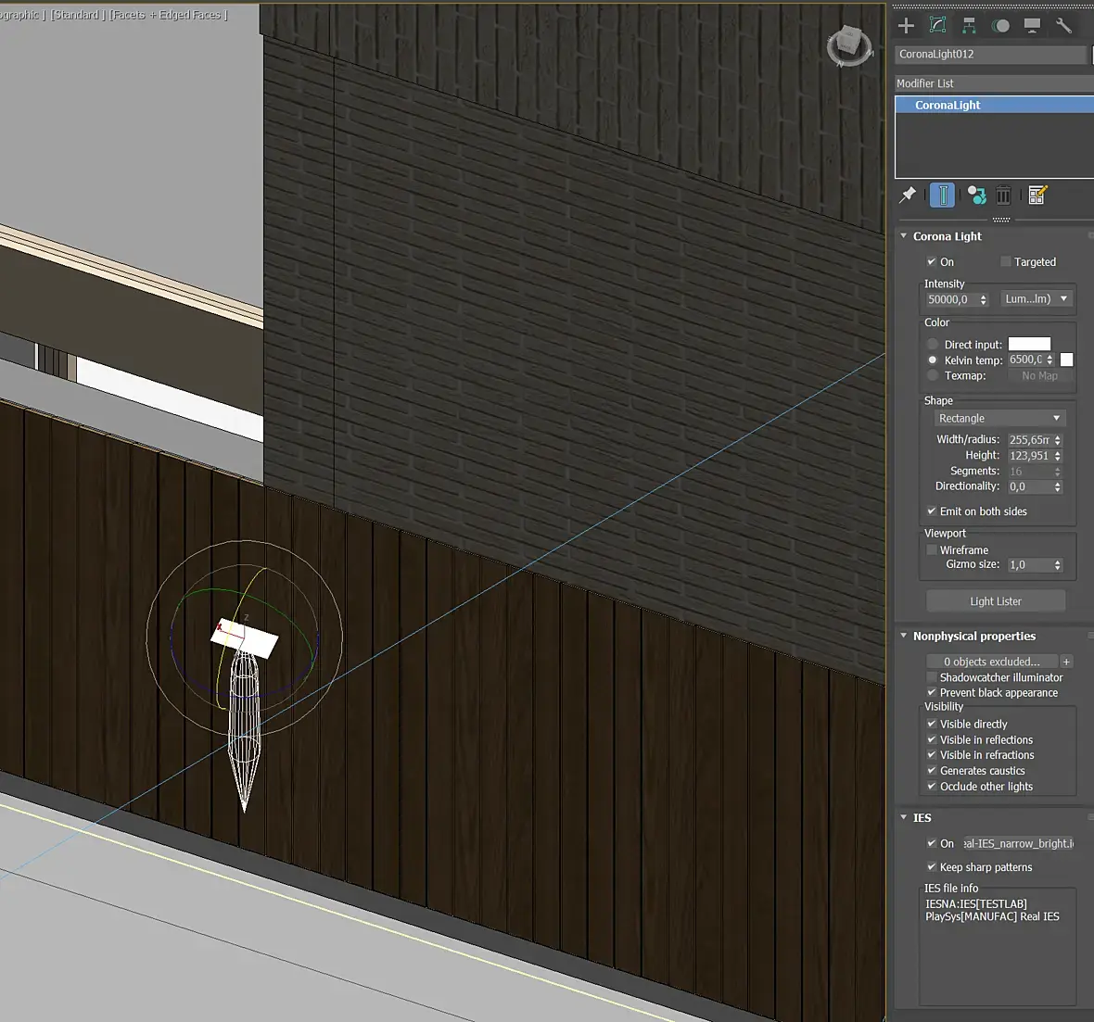Toggle Visible directly checkbox
The image size is (1094, 1022).
click(x=932, y=724)
